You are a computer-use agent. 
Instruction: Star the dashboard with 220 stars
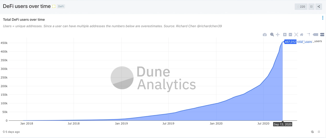[x=301, y=6]
